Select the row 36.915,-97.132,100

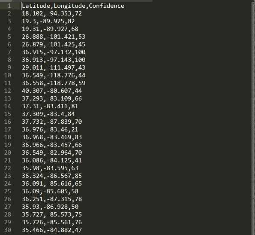[x=54, y=52]
